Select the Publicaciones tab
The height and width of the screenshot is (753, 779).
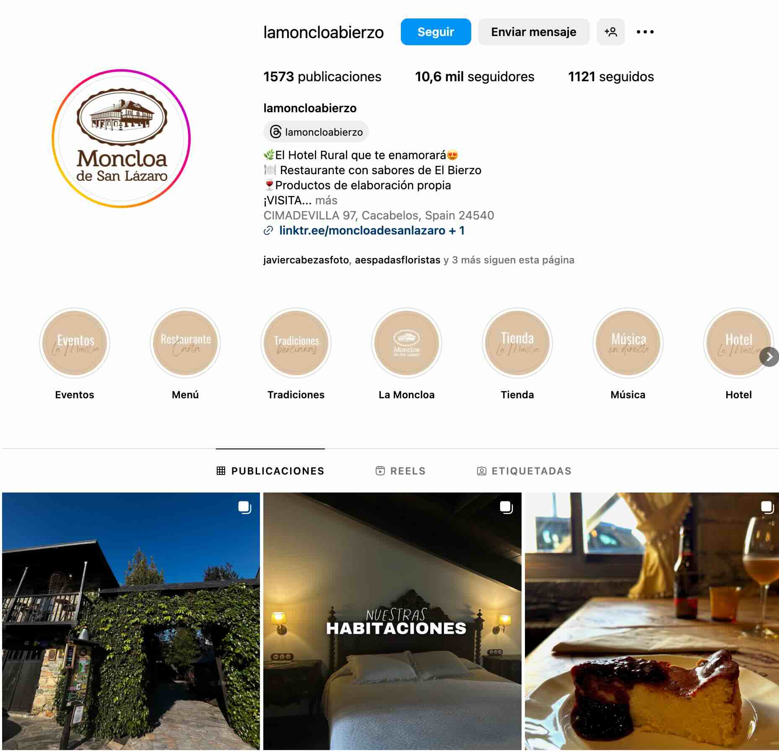point(270,471)
